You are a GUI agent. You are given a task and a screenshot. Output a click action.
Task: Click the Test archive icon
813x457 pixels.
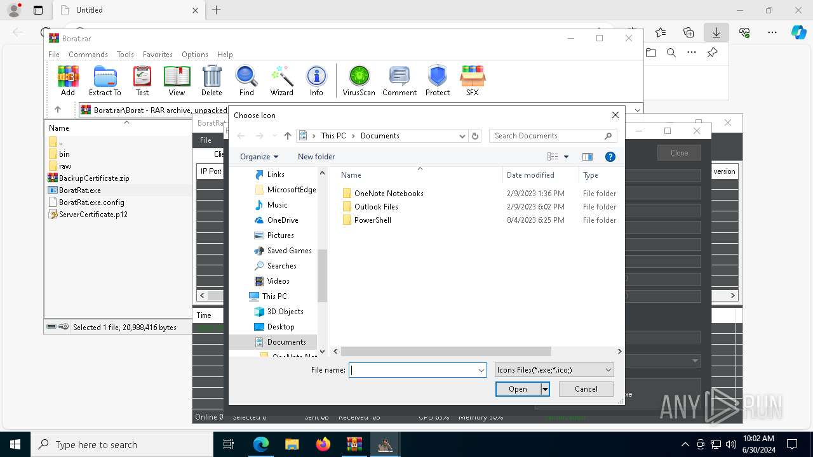142,81
